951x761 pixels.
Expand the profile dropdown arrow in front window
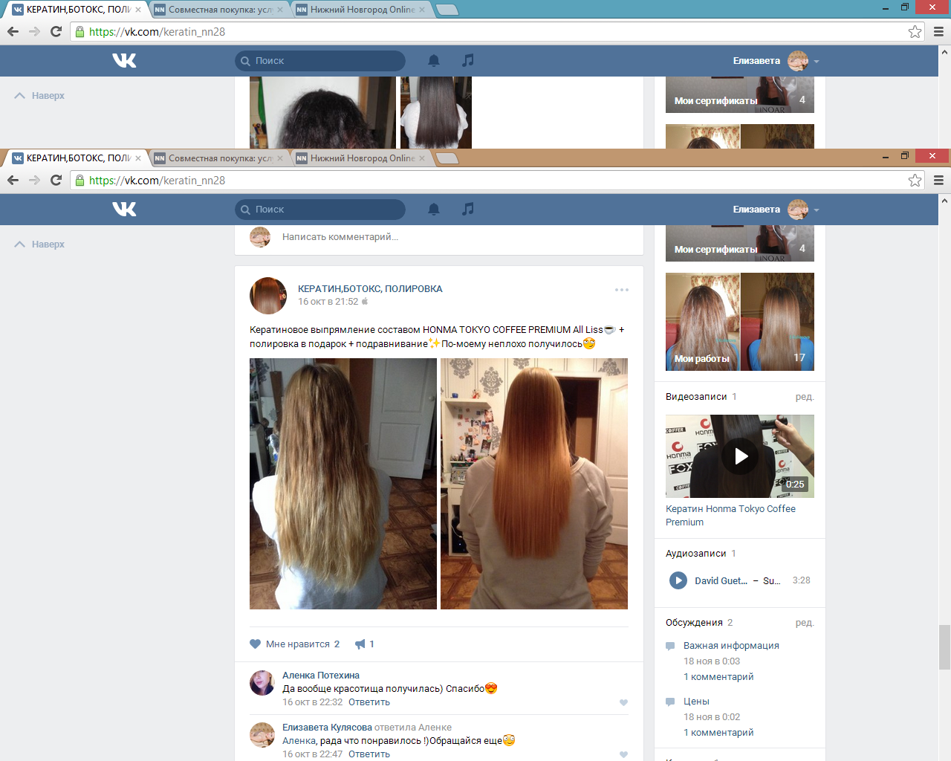point(817,210)
